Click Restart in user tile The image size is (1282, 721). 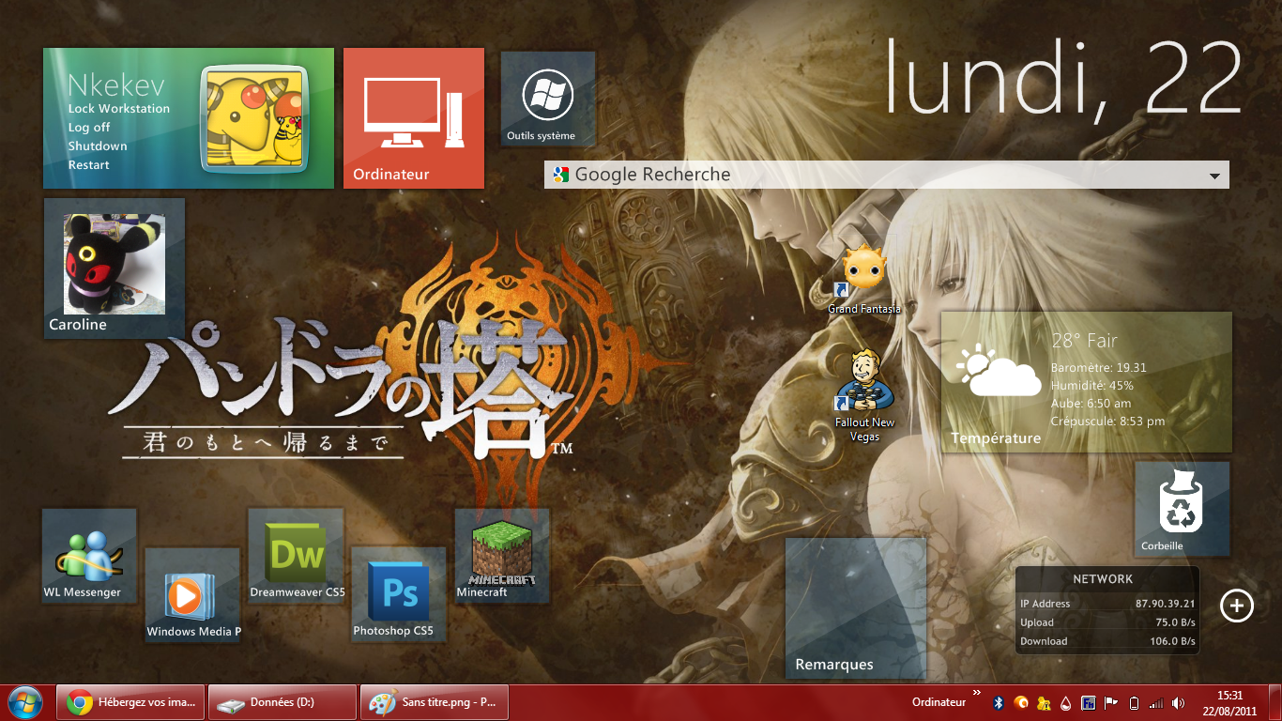[89, 165]
